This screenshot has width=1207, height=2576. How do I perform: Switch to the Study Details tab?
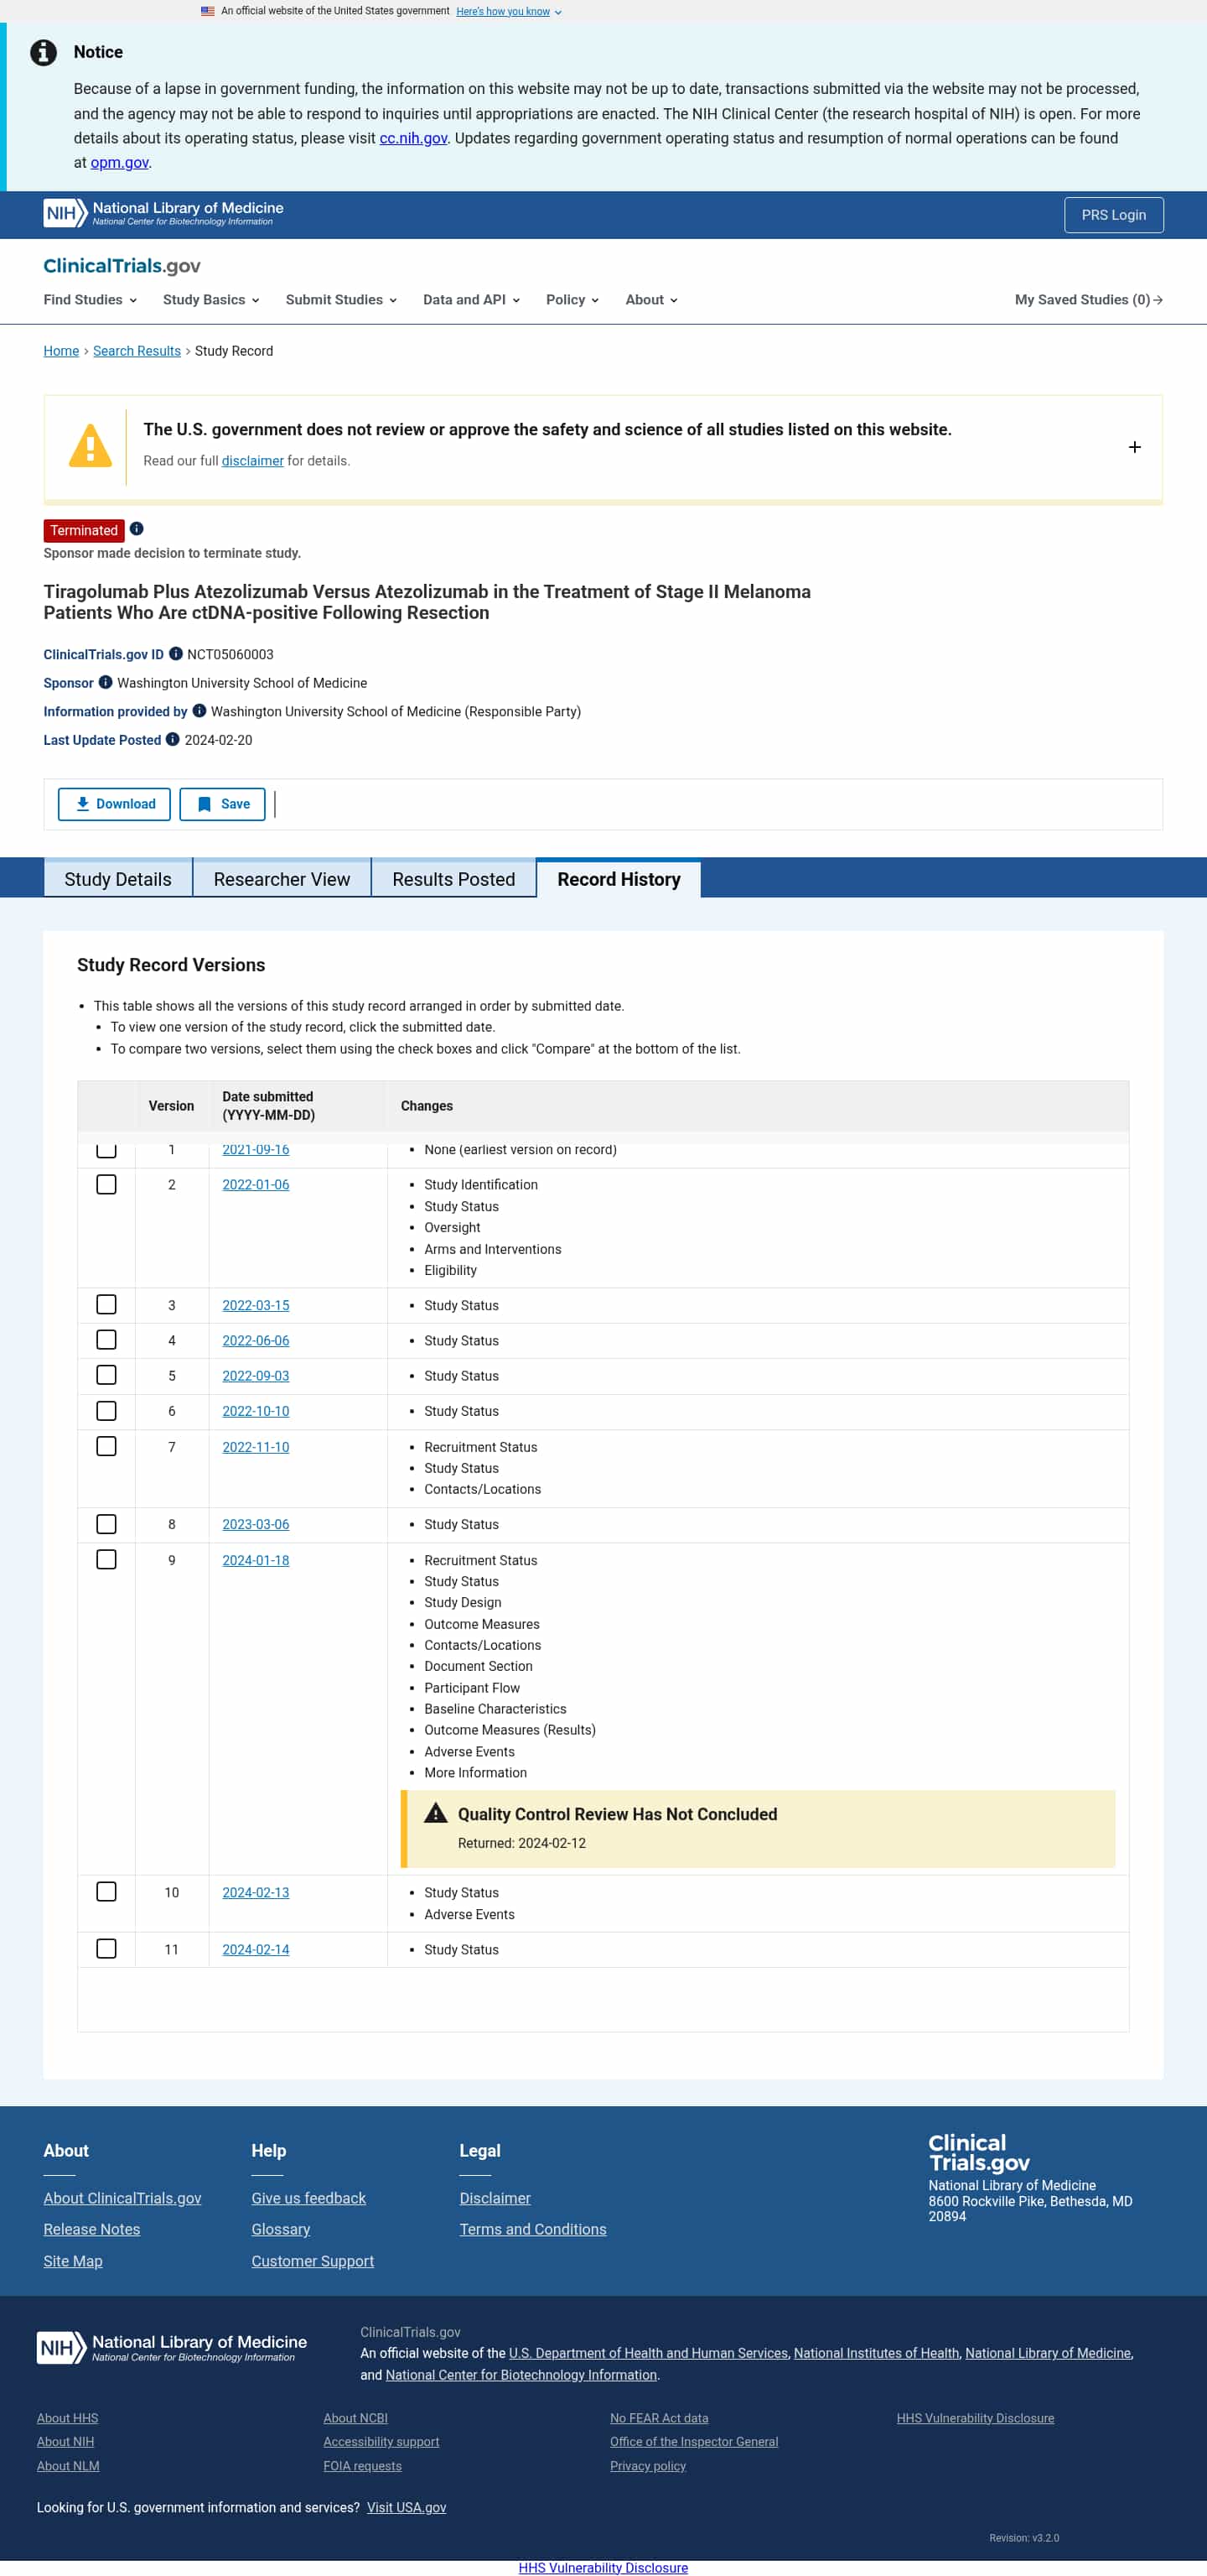(118, 879)
